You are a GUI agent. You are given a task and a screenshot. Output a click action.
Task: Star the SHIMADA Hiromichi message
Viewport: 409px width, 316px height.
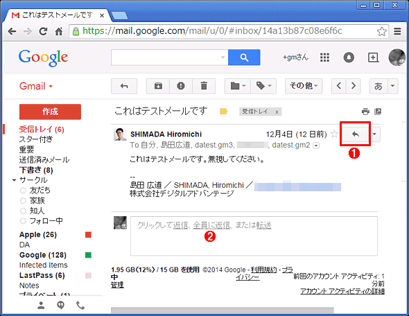pos(334,134)
